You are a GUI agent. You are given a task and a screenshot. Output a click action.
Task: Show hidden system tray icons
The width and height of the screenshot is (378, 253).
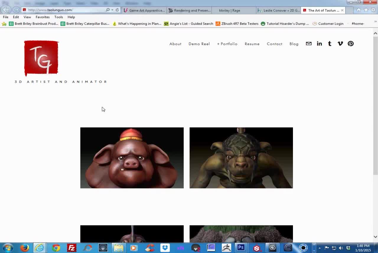[x=319, y=248]
